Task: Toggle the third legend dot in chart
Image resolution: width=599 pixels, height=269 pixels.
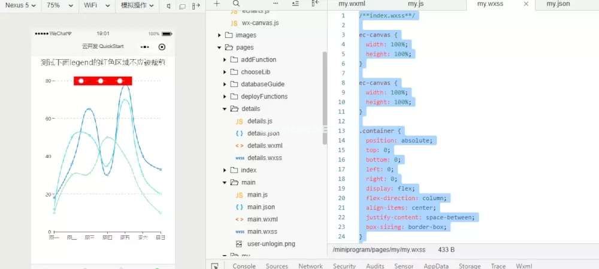Action: (120, 81)
